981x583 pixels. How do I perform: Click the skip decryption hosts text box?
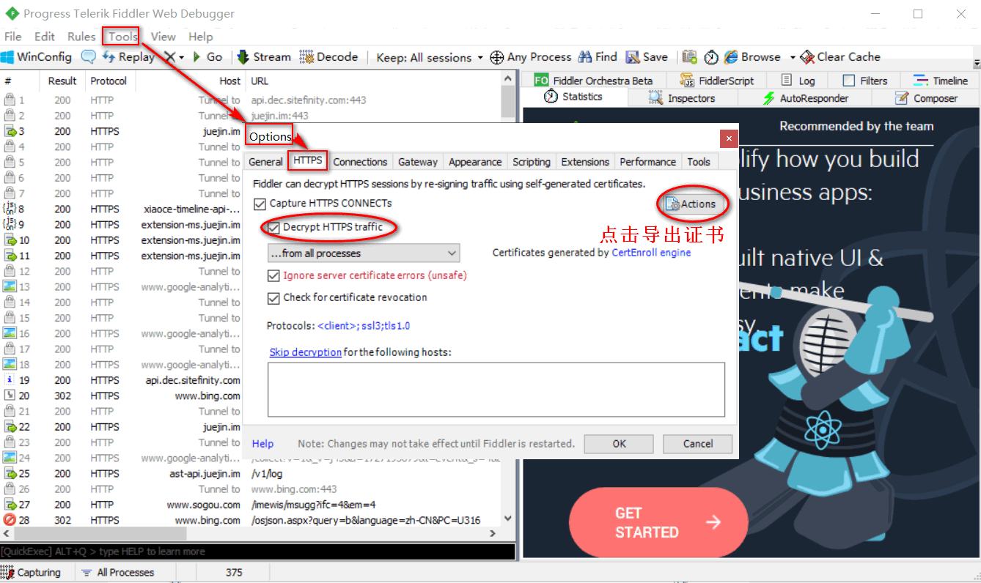(496, 390)
